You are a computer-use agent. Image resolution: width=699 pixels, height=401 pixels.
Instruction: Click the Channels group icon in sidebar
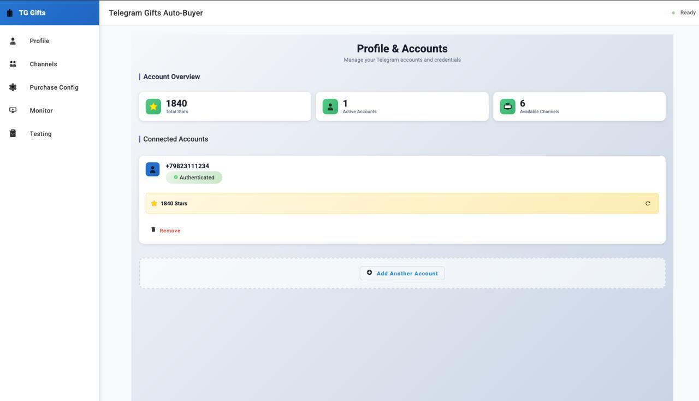pyautogui.click(x=13, y=64)
